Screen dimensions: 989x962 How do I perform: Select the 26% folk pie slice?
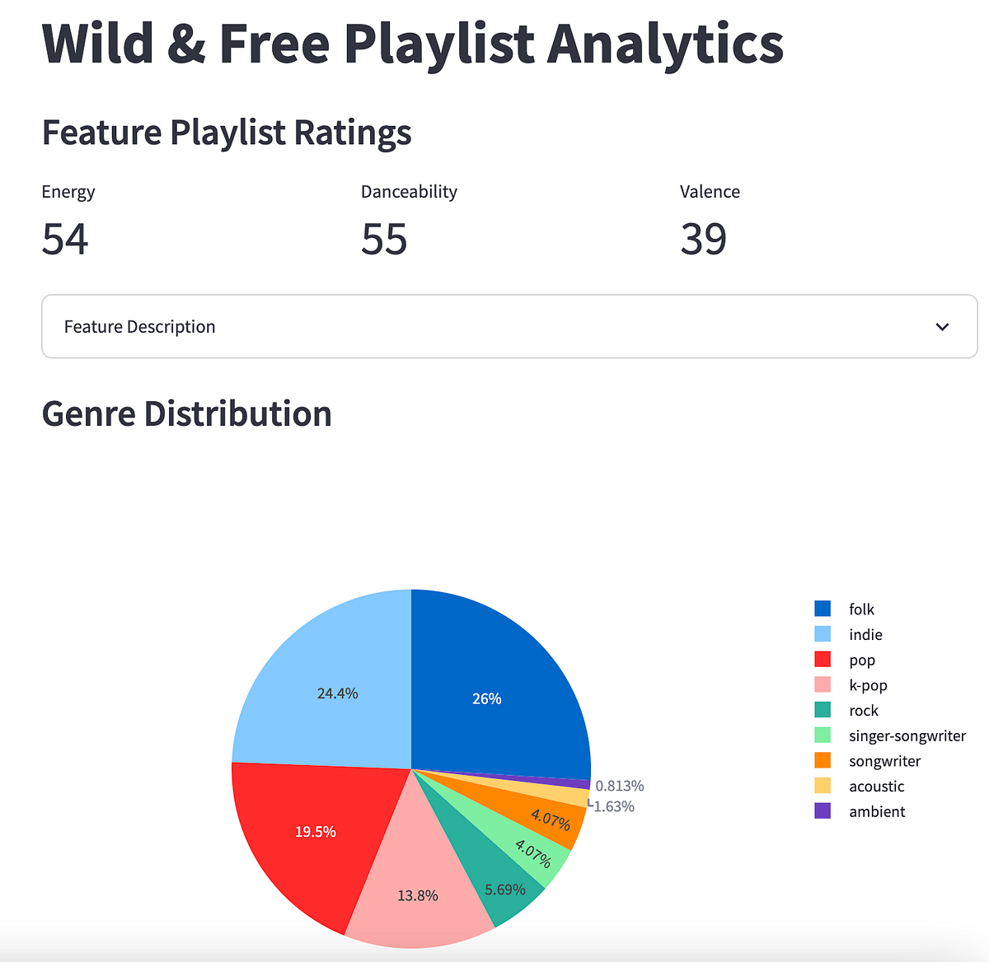(x=488, y=698)
